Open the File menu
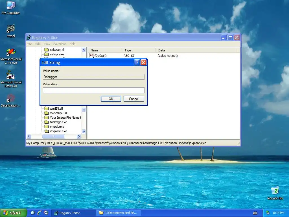Viewport: 289px width, 217px height. click(30, 44)
